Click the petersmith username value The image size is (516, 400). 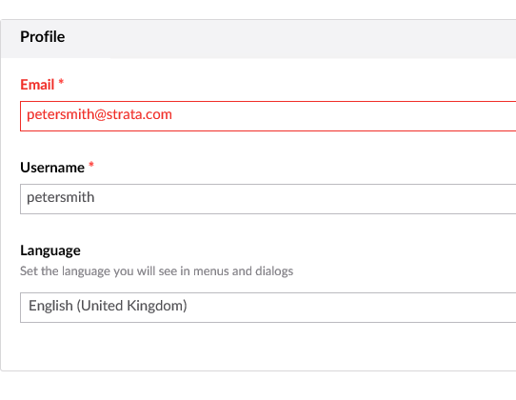61,197
